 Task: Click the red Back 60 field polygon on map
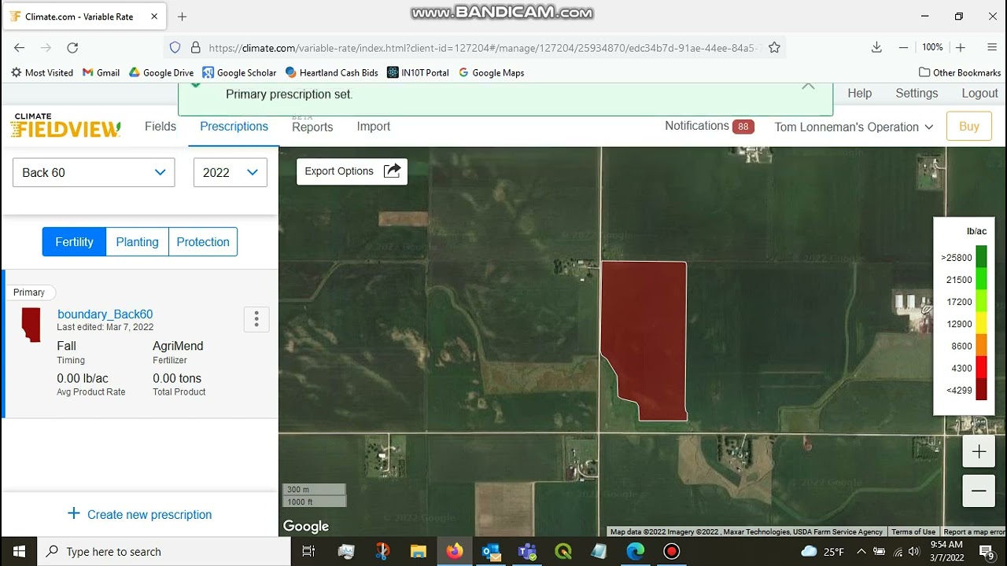(x=644, y=340)
